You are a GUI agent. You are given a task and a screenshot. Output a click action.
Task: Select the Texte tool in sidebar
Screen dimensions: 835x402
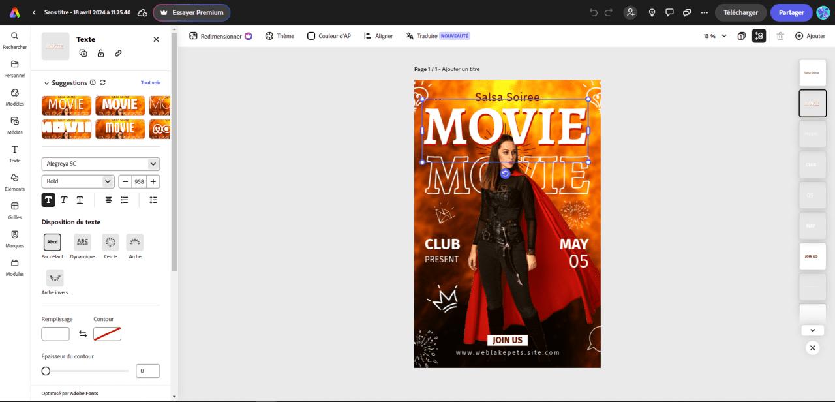click(x=14, y=154)
